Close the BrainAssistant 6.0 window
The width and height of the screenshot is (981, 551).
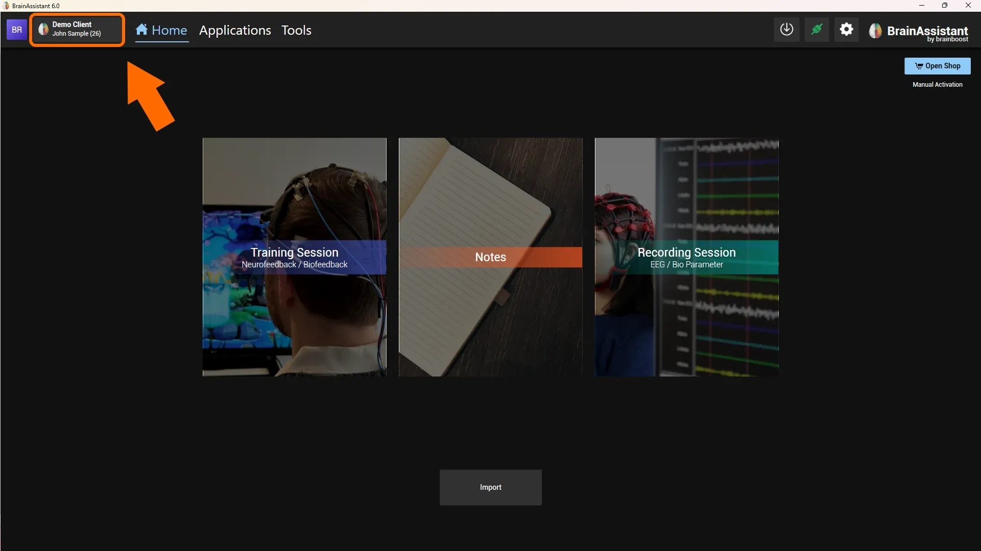click(968, 6)
